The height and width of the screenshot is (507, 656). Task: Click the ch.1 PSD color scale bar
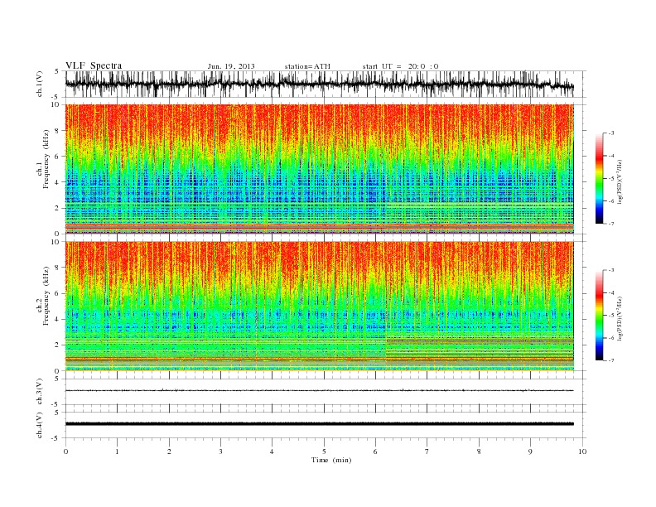[599, 178]
